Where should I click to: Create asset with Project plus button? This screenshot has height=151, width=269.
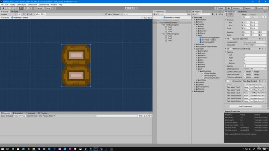point(194,14)
